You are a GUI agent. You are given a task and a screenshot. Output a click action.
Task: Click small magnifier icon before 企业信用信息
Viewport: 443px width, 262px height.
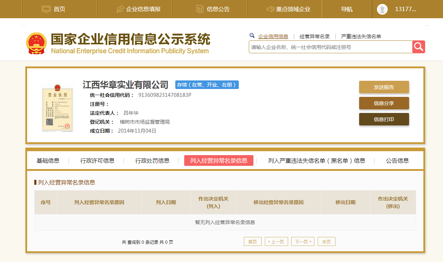click(252, 36)
